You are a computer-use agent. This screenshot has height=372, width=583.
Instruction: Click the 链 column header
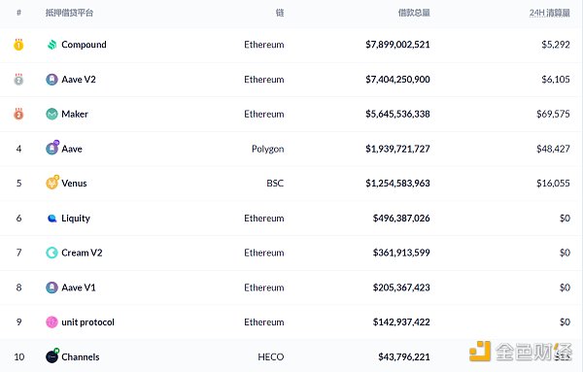point(280,13)
